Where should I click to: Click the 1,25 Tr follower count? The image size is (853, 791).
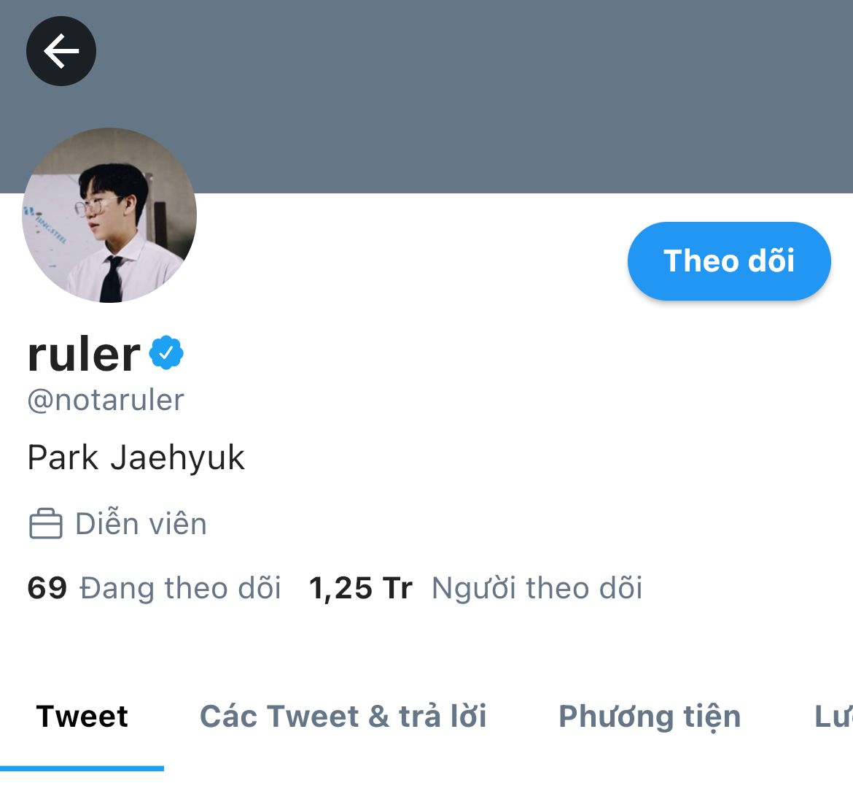pos(361,588)
